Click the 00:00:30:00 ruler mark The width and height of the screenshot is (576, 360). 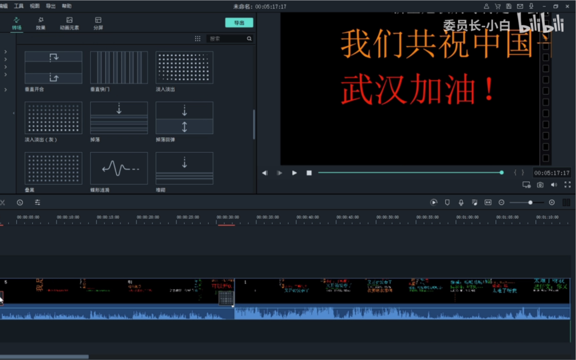pyautogui.click(x=228, y=217)
